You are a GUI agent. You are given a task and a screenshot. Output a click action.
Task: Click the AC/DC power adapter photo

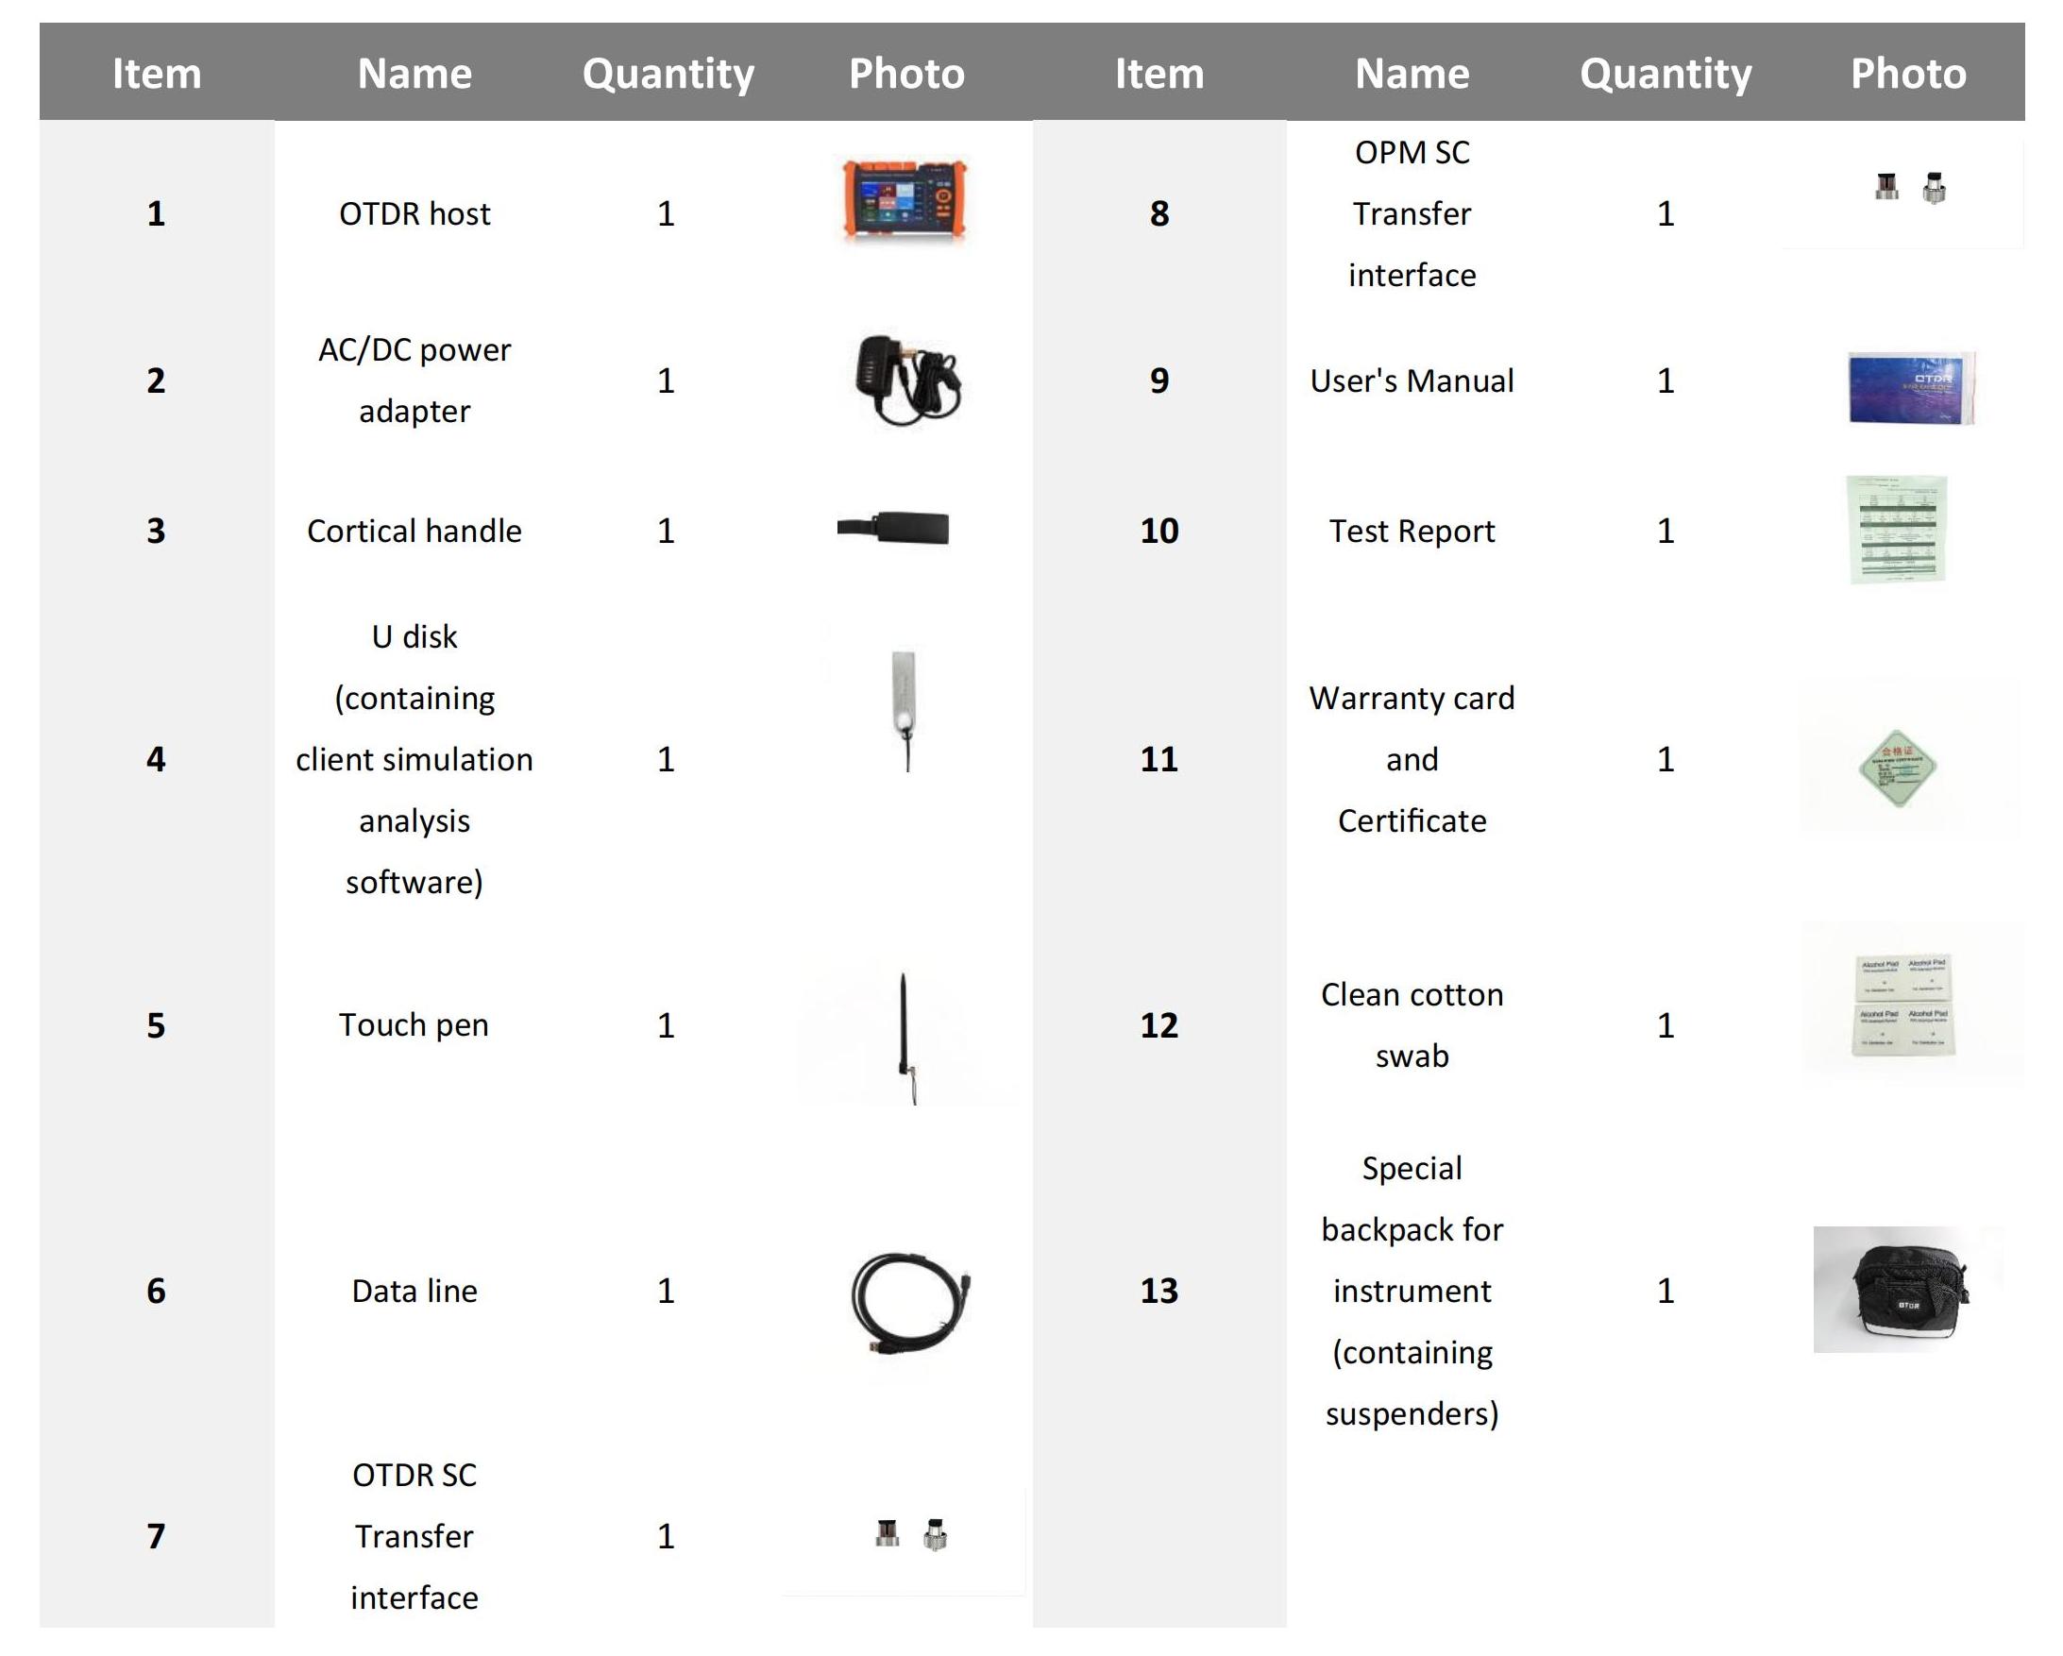[x=906, y=380]
